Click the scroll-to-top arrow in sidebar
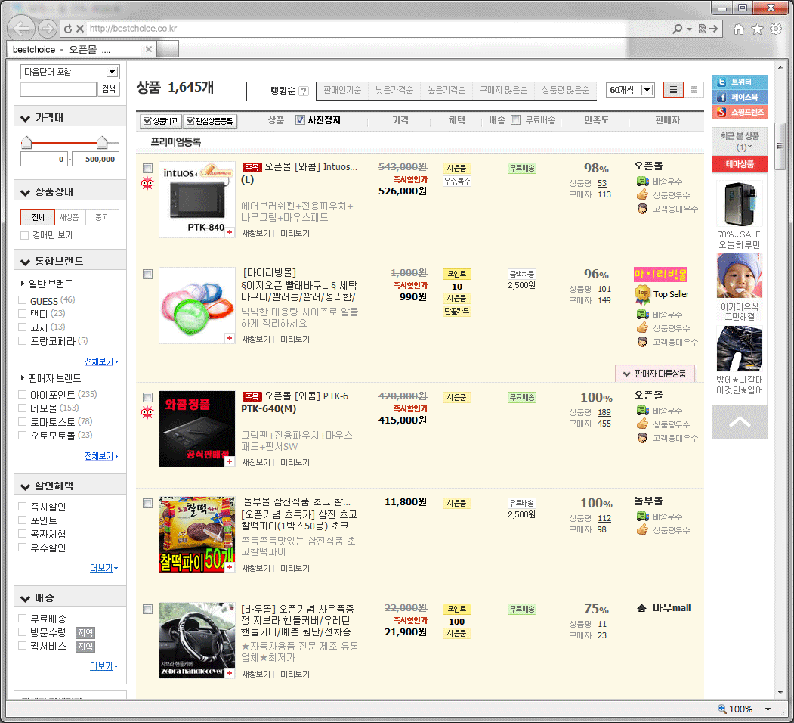This screenshot has width=794, height=723. [740, 421]
